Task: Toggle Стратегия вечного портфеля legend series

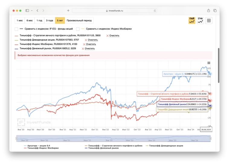Action: point(114,146)
